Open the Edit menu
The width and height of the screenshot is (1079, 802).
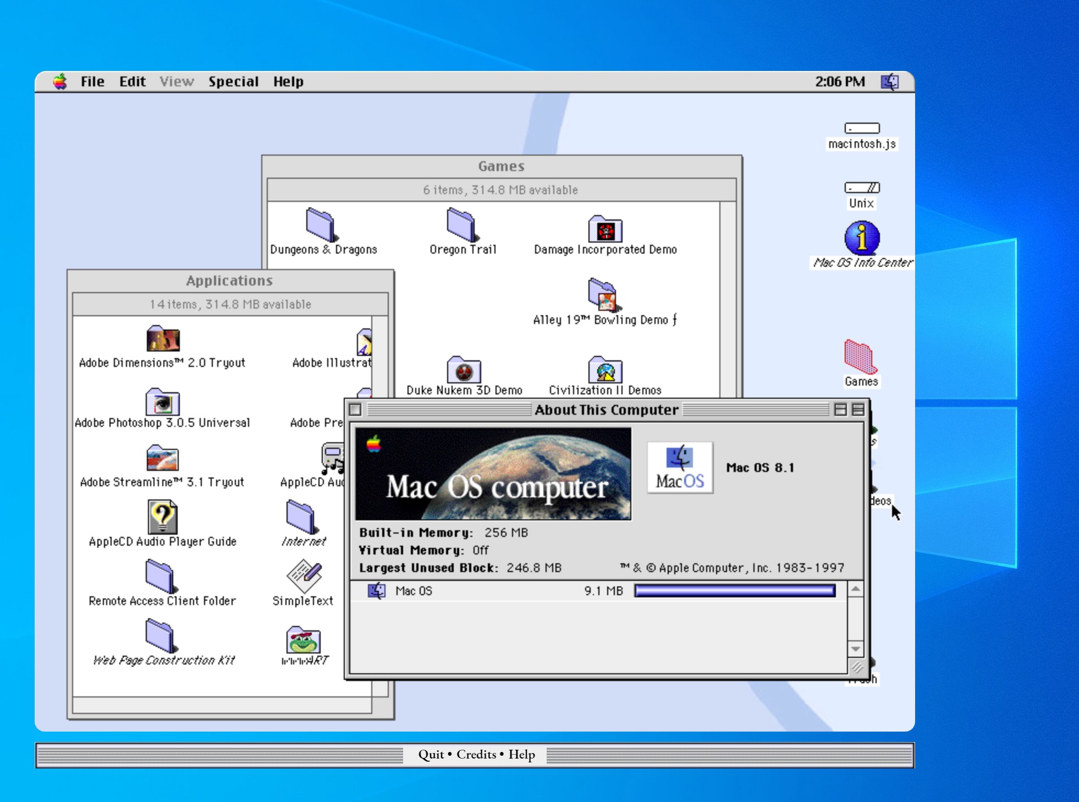[x=133, y=81]
